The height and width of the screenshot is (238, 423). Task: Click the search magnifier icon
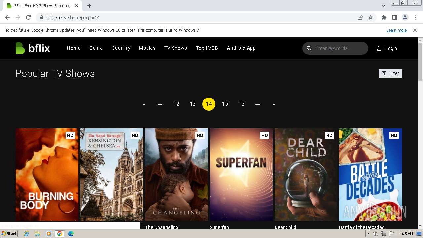pos(309,48)
